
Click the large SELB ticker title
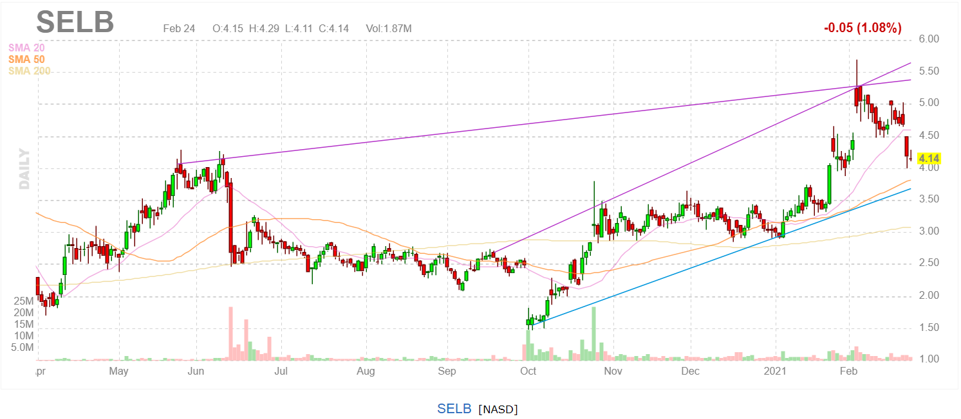pyautogui.click(x=75, y=22)
